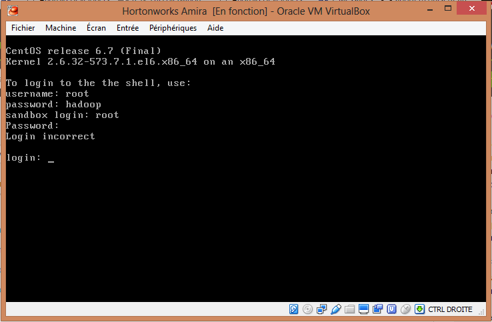Click the VirtualBox window title bar icon
The image size is (492, 322).
click(x=13, y=11)
